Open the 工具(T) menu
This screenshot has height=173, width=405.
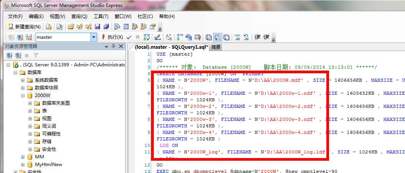tap(101, 16)
